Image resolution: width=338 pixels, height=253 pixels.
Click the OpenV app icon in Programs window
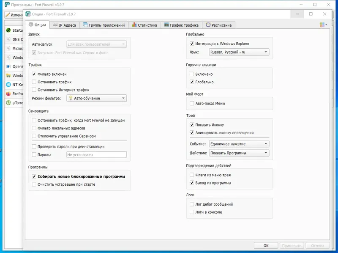8,66
